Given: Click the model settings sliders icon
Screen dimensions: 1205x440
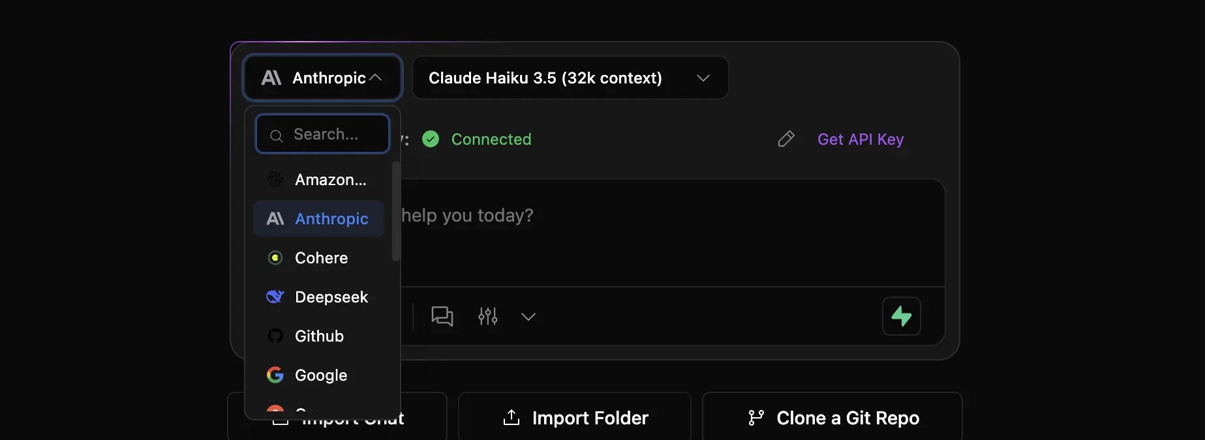Looking at the screenshot, I should coord(487,316).
